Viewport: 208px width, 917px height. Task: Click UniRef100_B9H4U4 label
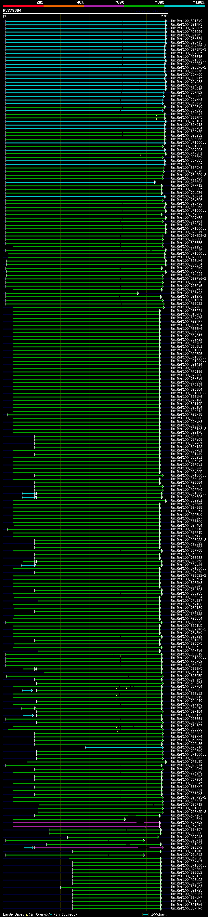click(x=186, y=525)
